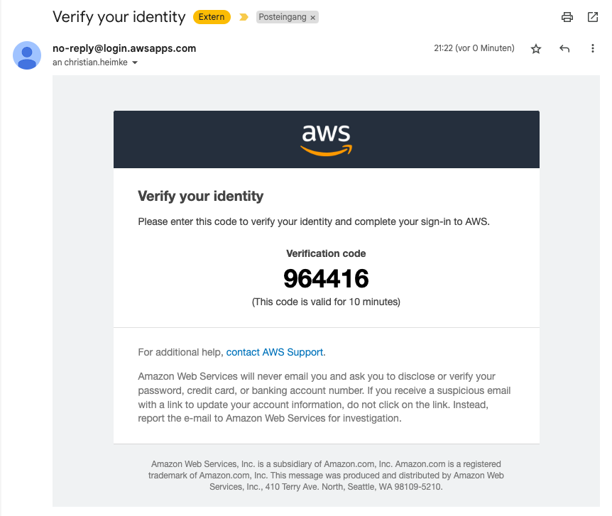Open the three-dot More options menu
Image resolution: width=612 pixels, height=516 pixels.
(593, 49)
